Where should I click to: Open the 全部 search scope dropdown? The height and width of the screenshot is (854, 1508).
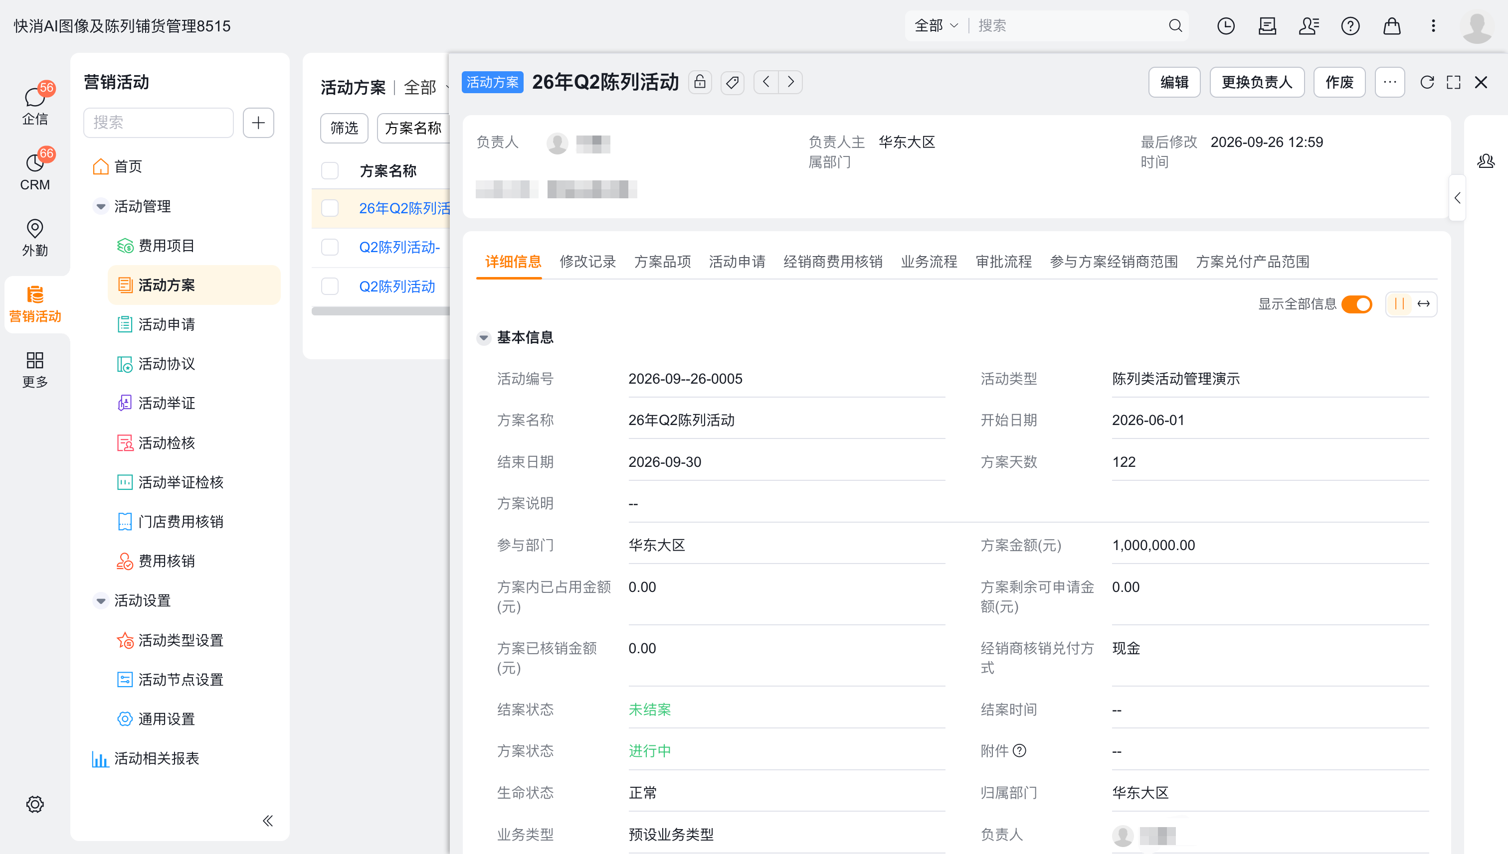click(936, 26)
